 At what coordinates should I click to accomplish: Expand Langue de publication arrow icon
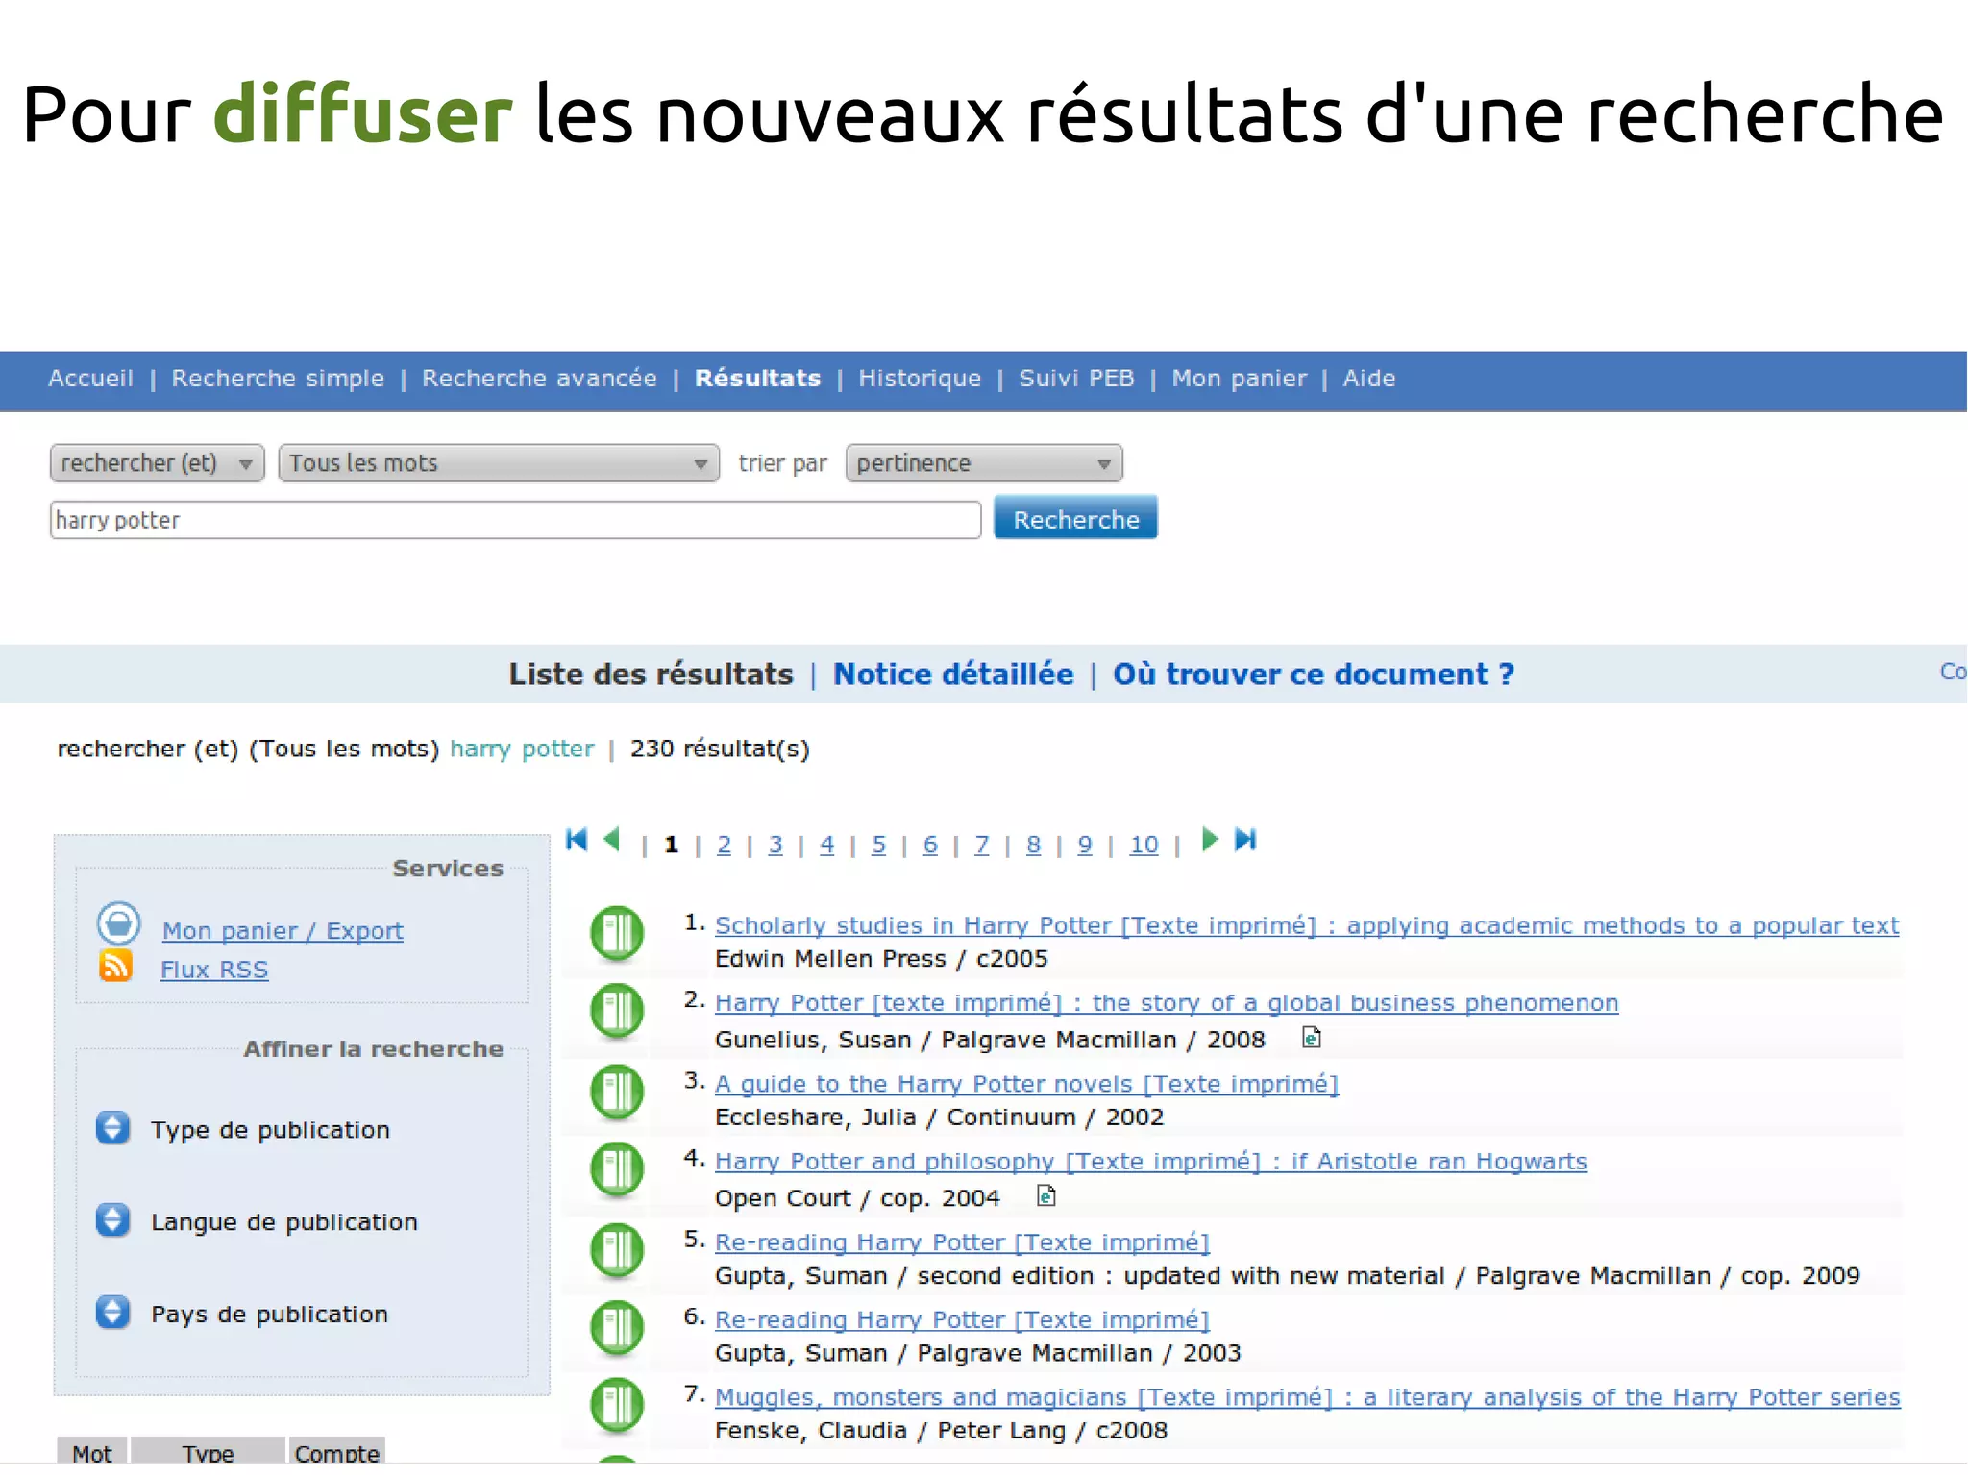[112, 1220]
